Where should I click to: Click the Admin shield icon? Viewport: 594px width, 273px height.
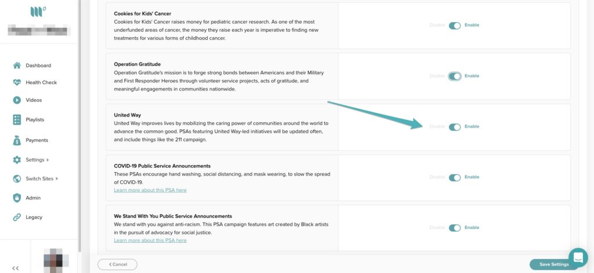(x=17, y=198)
